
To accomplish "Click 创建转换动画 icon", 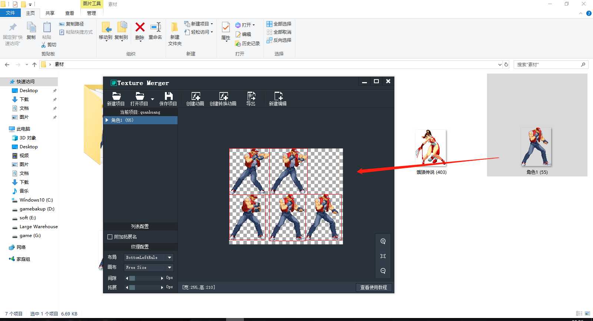I will pos(223,96).
